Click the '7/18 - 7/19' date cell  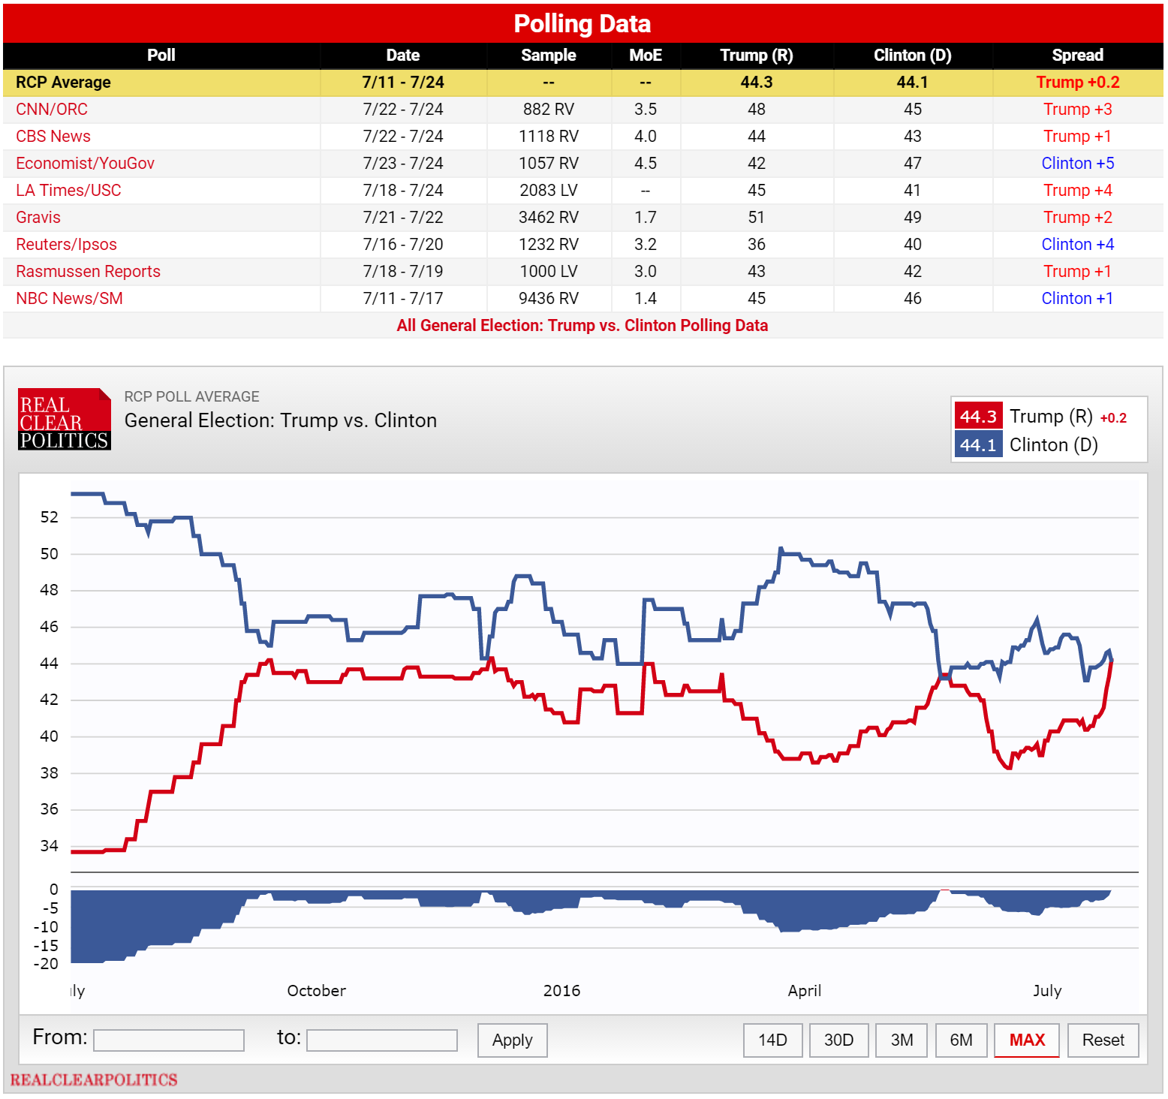pos(403,272)
